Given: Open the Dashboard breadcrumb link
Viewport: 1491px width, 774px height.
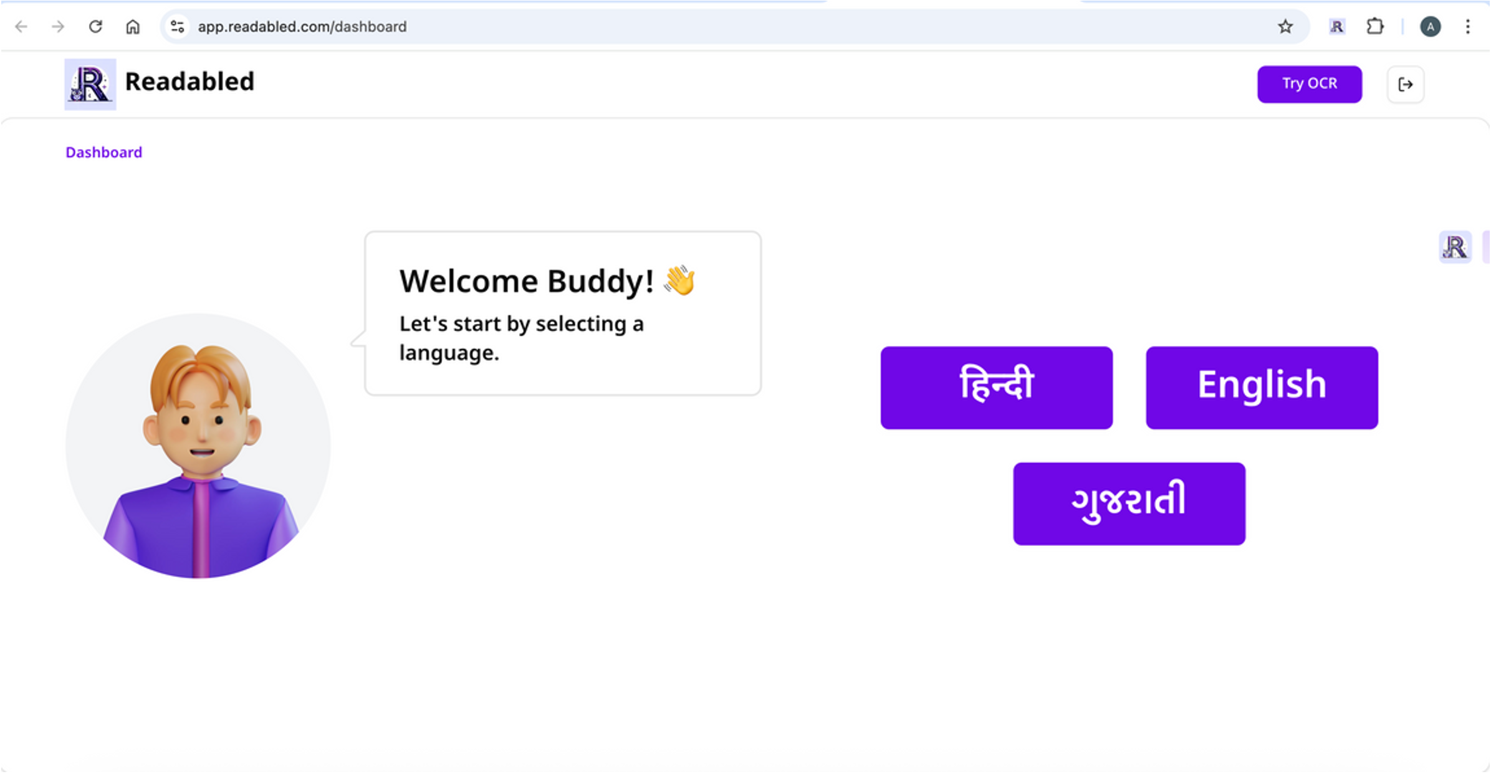Looking at the screenshot, I should click(x=104, y=153).
